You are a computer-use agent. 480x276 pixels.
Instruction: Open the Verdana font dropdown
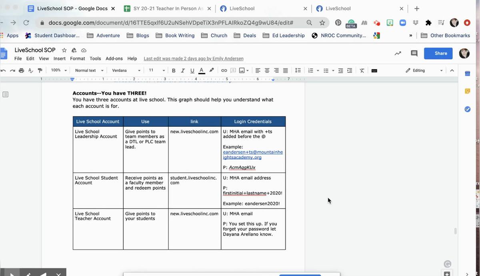coord(126,70)
